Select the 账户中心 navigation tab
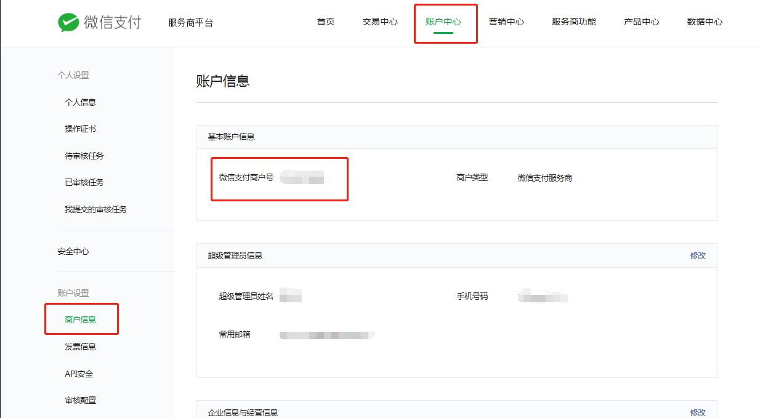Image resolution: width=760 pixels, height=418 pixels. 443,22
